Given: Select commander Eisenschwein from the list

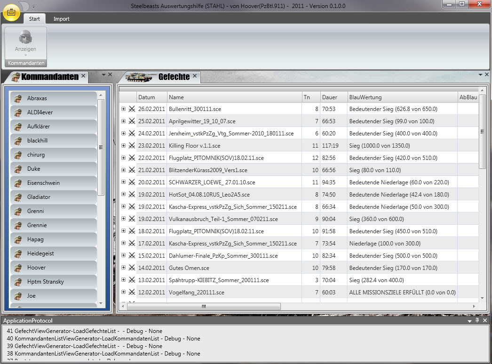Looking at the screenshot, I should pos(43,183).
